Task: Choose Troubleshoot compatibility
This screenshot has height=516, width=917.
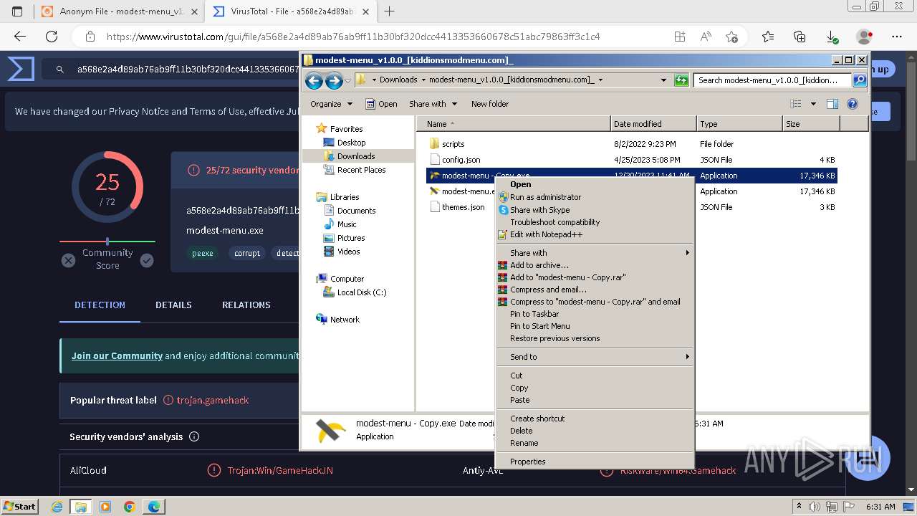Action: tap(595, 222)
